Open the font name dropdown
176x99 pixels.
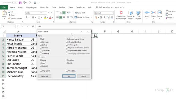point(39,13)
